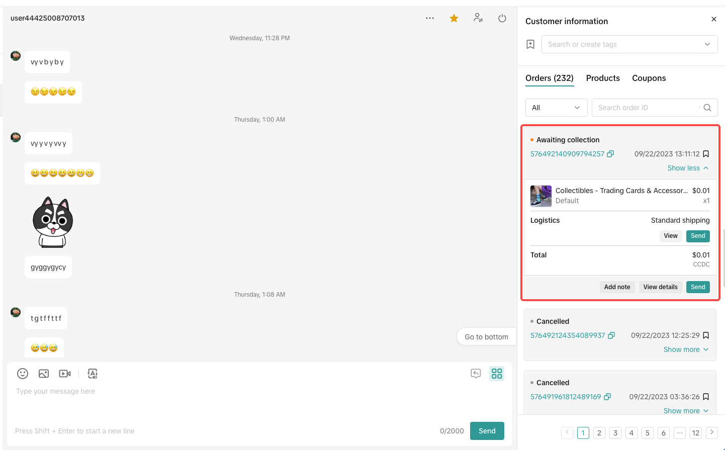The width and height of the screenshot is (725, 450).
Task: Toggle bookmark flag on the Awaiting collection order
Action: (706, 154)
